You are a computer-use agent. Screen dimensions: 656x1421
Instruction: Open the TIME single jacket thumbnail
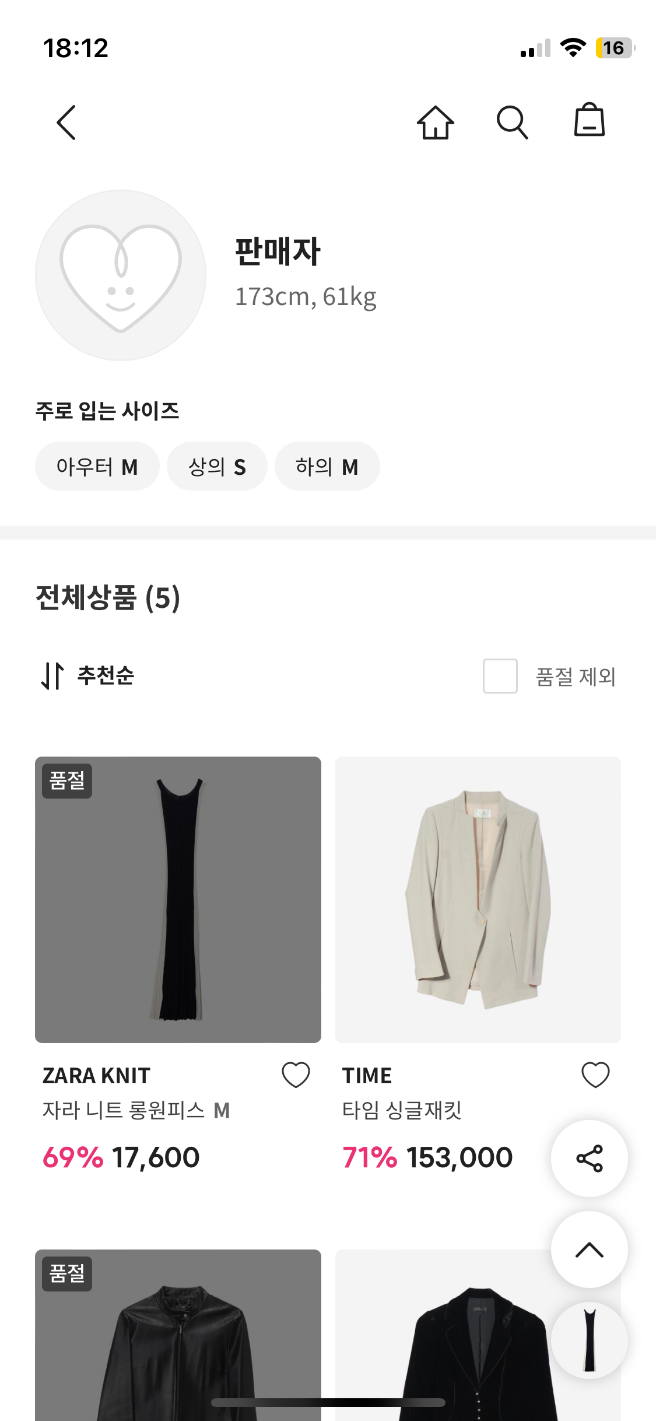click(478, 900)
